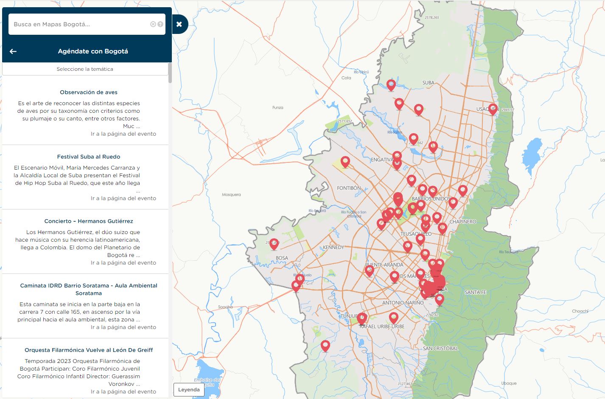
Task: Open the event page for Observación de aves
Action: [x=123, y=134]
